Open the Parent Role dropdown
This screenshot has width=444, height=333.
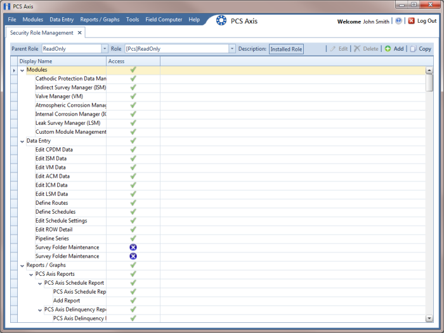coord(105,49)
